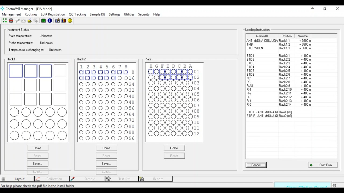The width and height of the screenshot is (344, 193).
Task: Click the notepad with pencil toolbar icon
Action: [58, 21]
